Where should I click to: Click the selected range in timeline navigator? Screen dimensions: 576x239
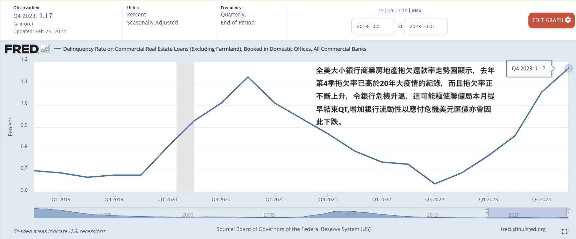pos(527,213)
